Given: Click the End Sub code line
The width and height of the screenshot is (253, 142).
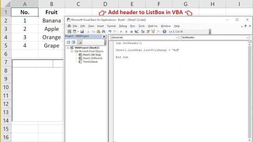Looking at the screenshot, I should (122, 57).
